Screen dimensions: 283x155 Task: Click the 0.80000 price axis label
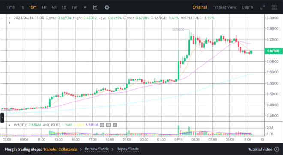[x=272, y=18]
